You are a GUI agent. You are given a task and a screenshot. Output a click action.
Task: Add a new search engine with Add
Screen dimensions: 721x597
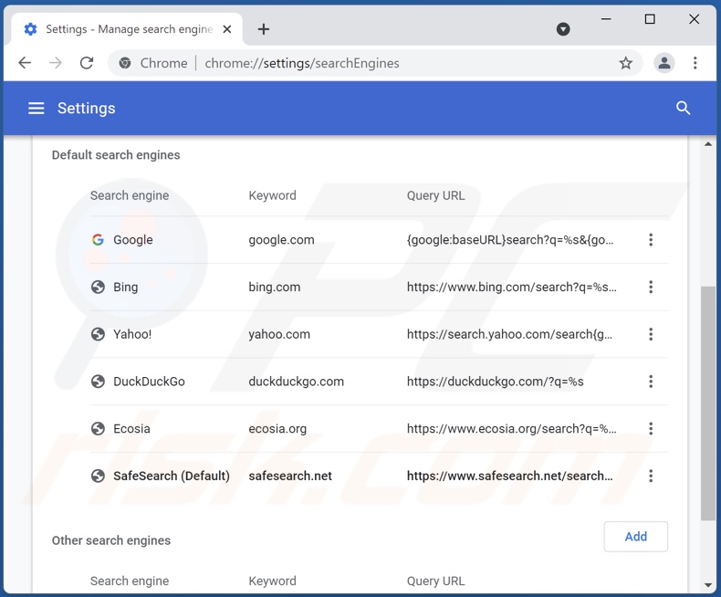635,537
